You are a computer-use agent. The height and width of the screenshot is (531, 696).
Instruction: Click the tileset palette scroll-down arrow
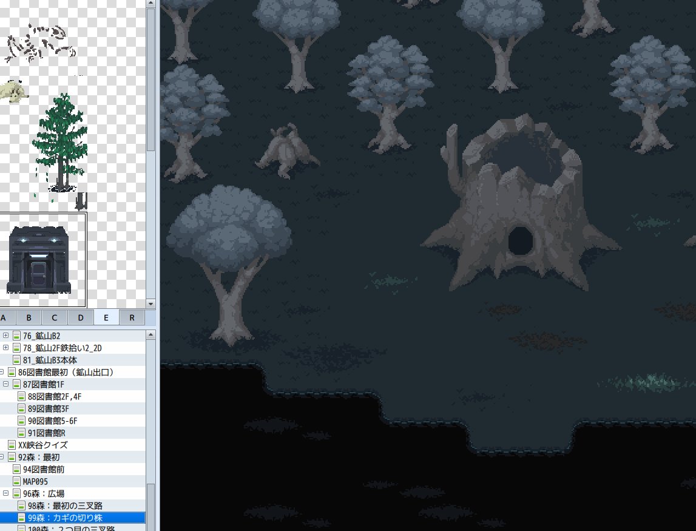click(151, 304)
